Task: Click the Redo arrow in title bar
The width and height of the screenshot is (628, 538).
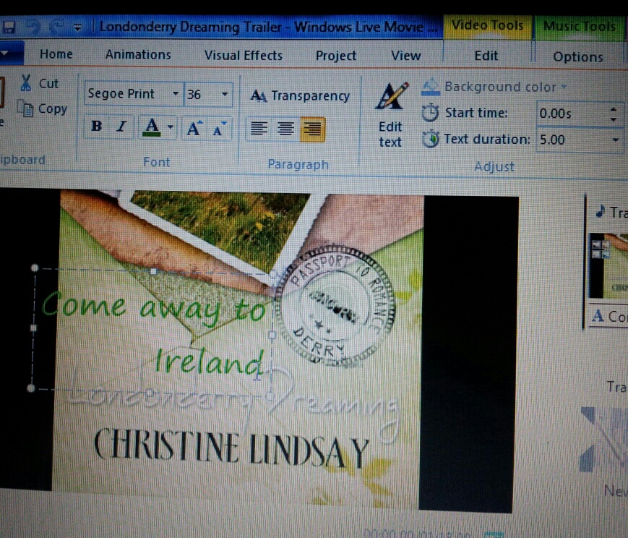Action: click(56, 27)
